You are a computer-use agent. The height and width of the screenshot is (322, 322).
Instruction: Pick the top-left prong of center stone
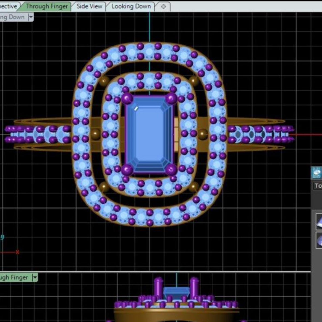point(127,98)
